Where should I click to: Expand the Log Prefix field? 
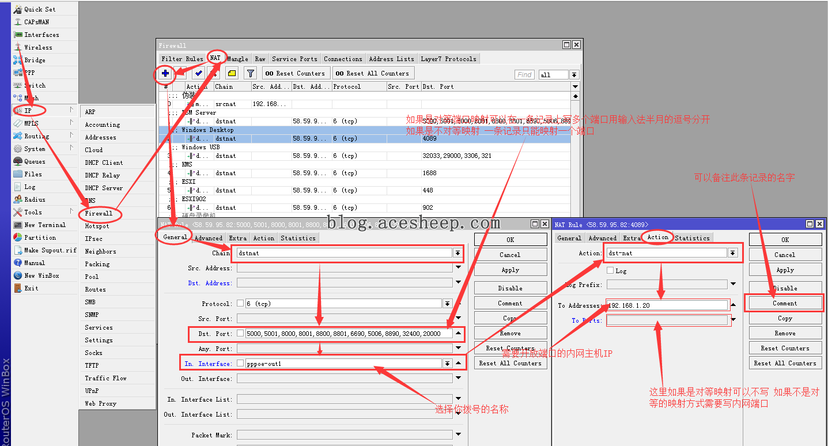(x=734, y=285)
